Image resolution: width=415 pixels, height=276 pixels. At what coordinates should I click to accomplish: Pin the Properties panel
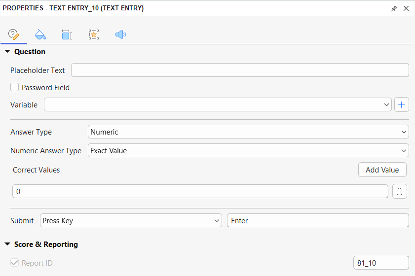pyautogui.click(x=394, y=8)
